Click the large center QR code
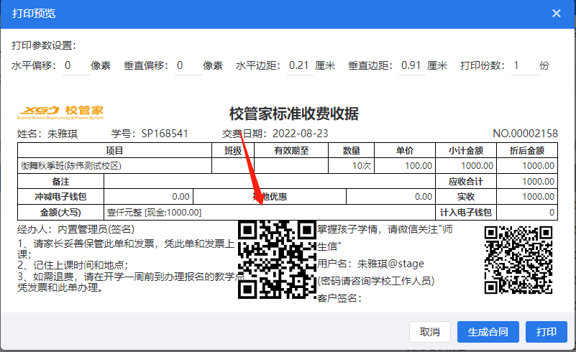576x352 pixels. (276, 259)
